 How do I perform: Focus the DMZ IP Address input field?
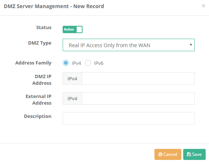138,78
